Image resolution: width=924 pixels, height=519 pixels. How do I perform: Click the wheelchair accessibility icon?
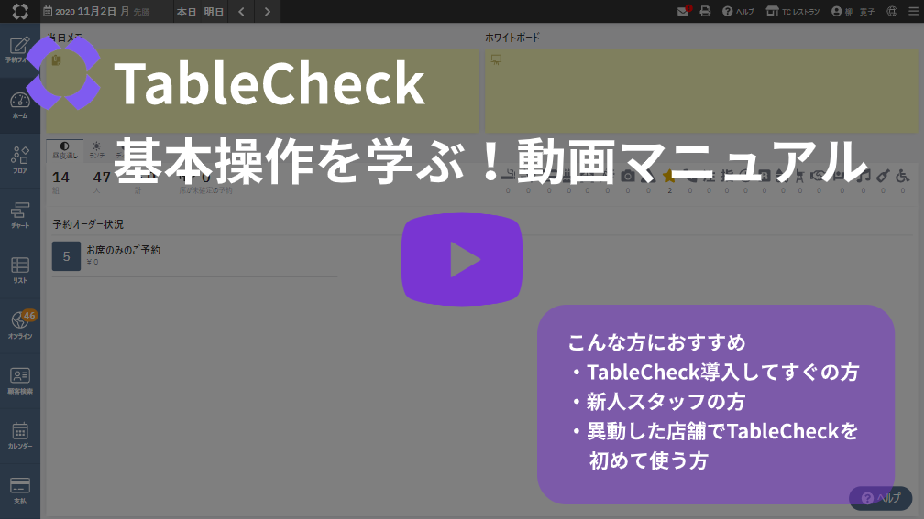coord(902,176)
